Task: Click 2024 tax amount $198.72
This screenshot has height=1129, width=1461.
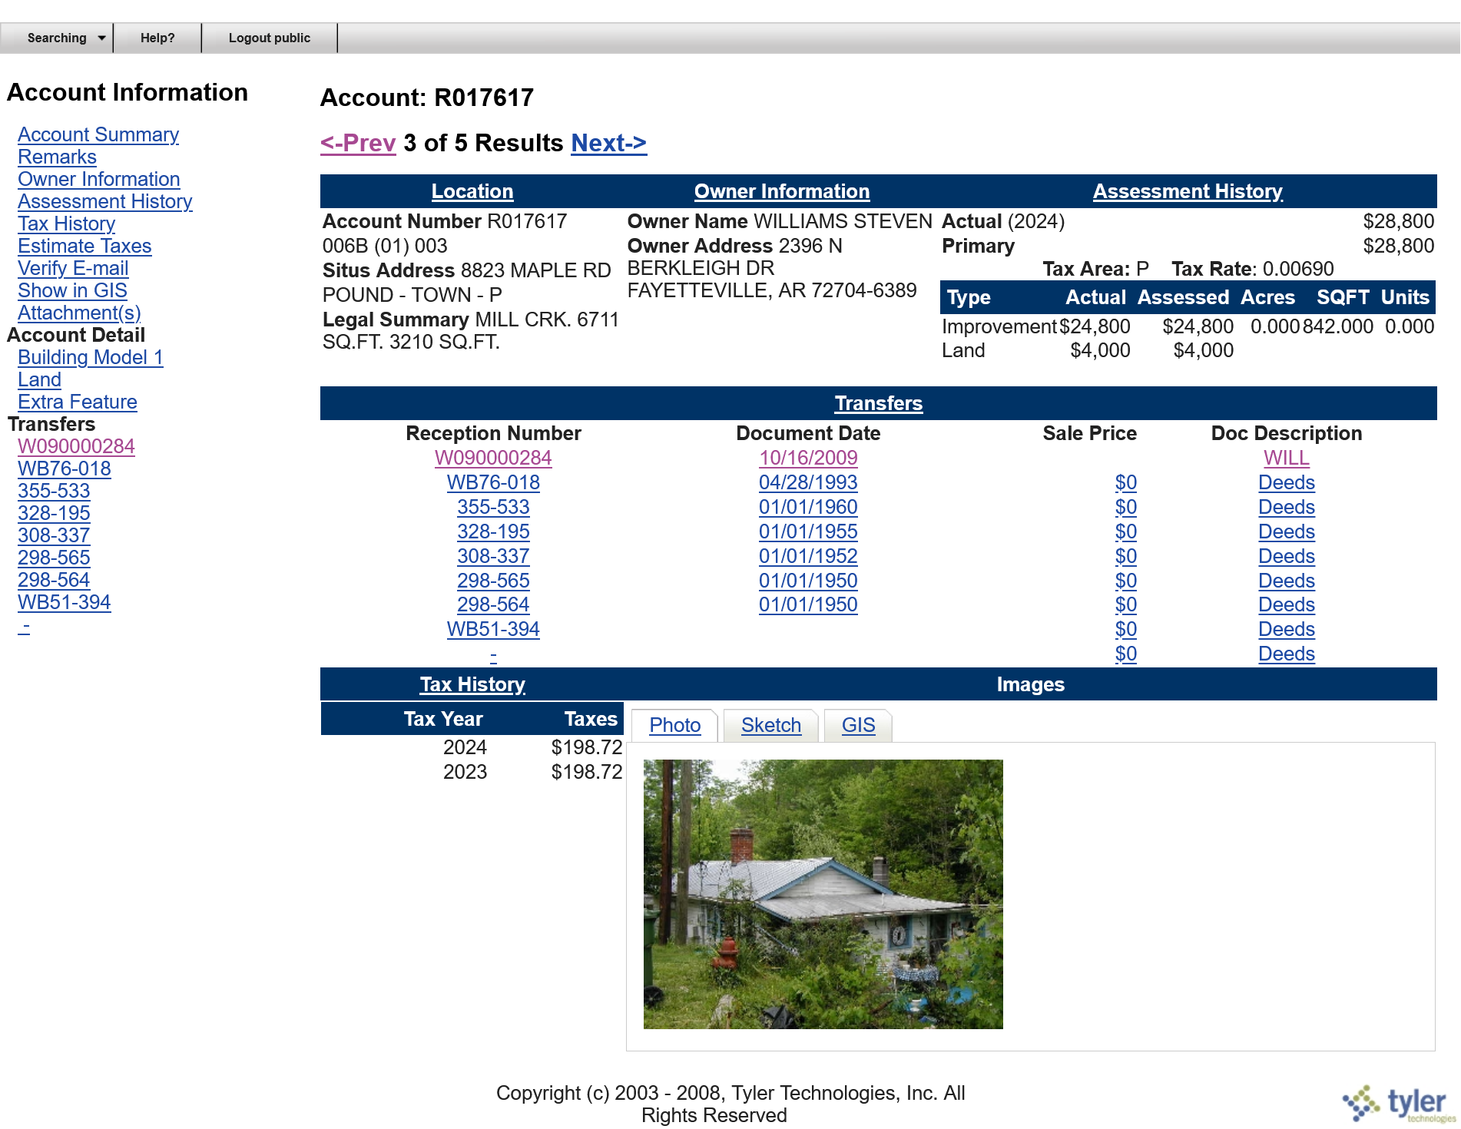Action: (587, 747)
